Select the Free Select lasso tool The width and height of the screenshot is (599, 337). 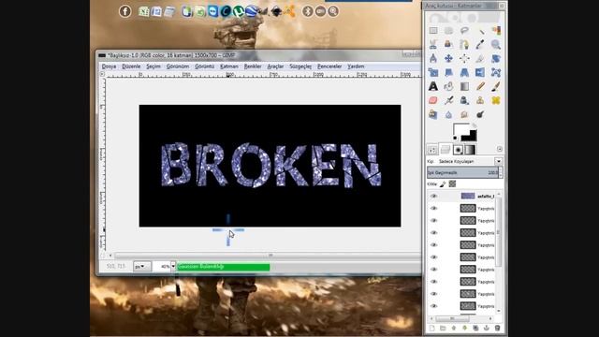click(464, 31)
